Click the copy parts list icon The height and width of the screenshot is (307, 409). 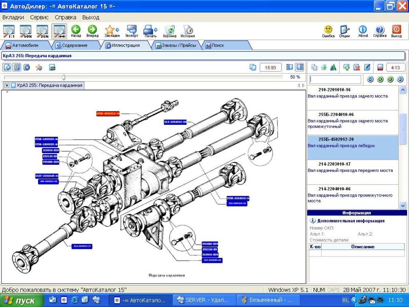pos(315,68)
